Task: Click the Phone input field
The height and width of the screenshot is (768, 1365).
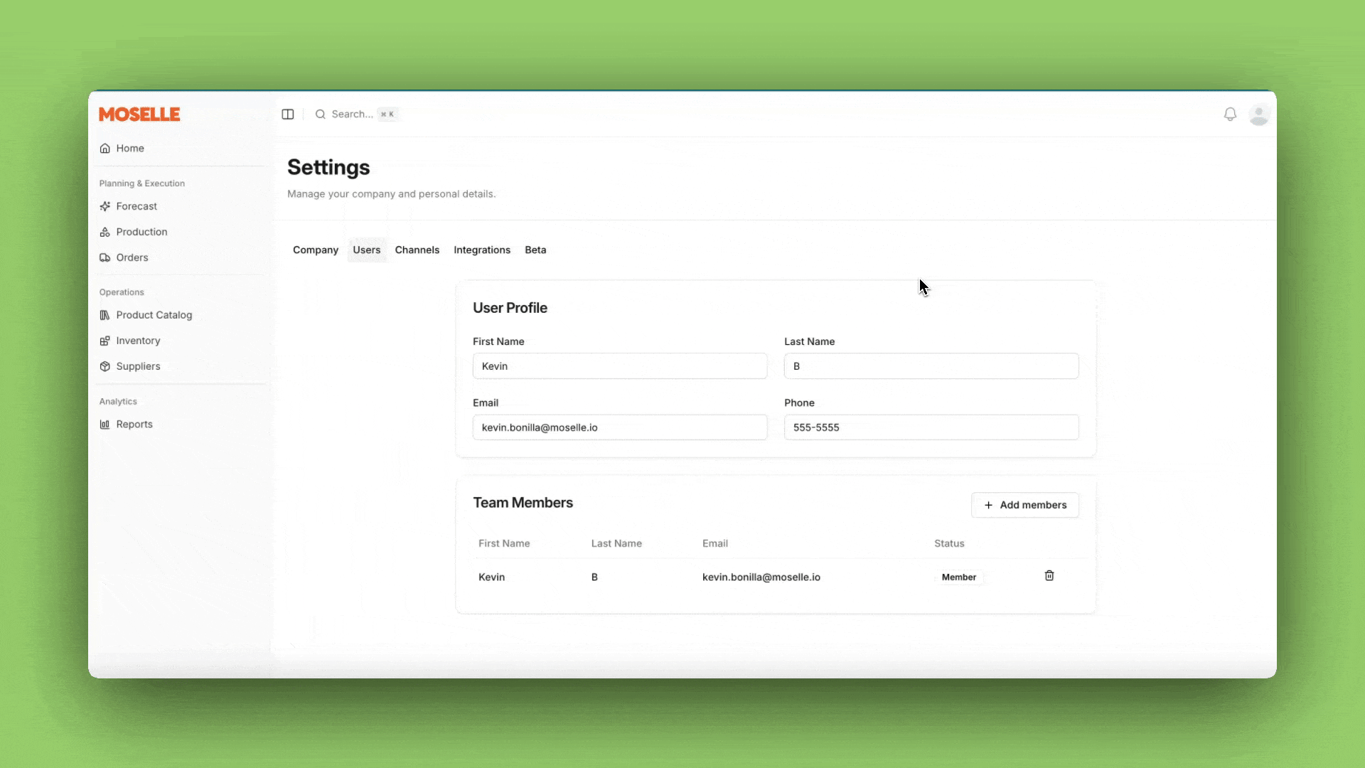Action: coord(931,427)
